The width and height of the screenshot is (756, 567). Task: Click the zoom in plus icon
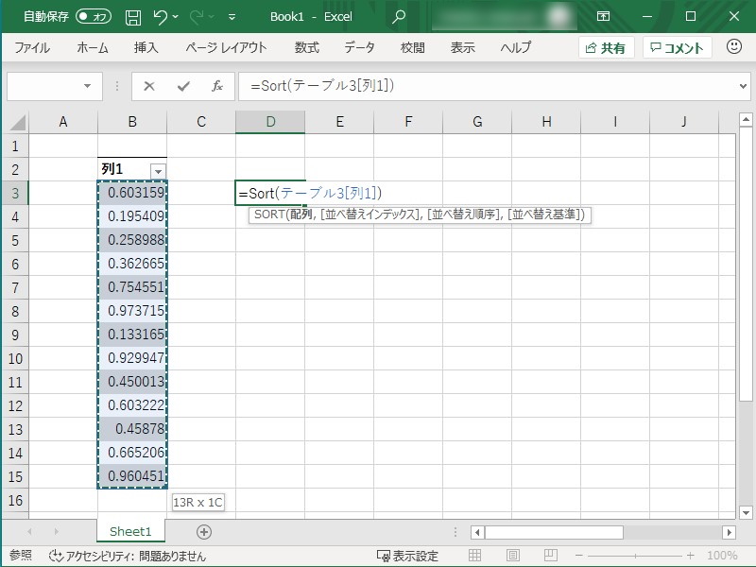tap(691, 556)
